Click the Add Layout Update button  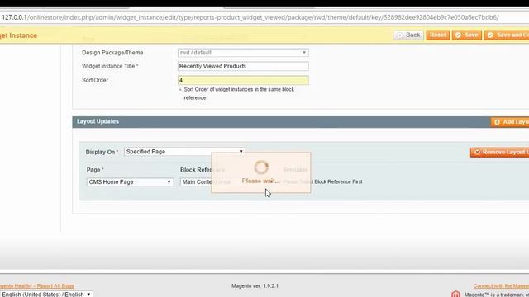pyautogui.click(x=510, y=122)
